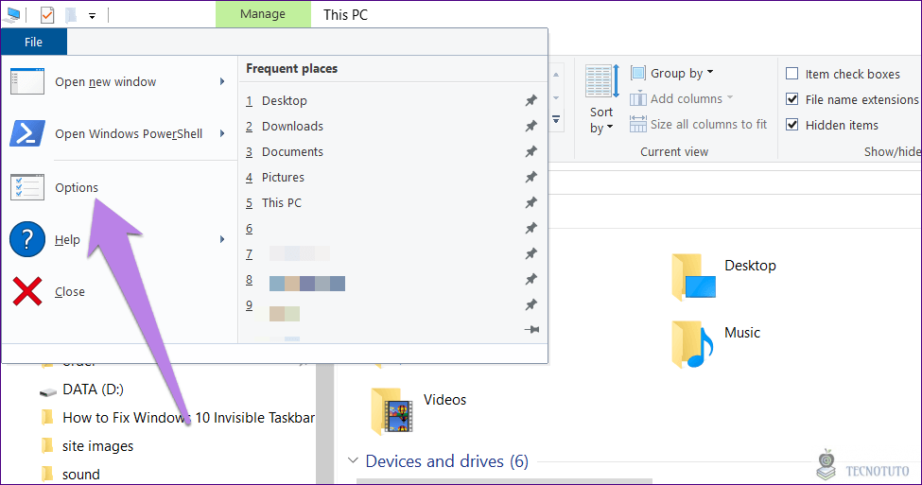Click pin icon for frequent place 6
Screen dimensions: 922x485
click(531, 228)
